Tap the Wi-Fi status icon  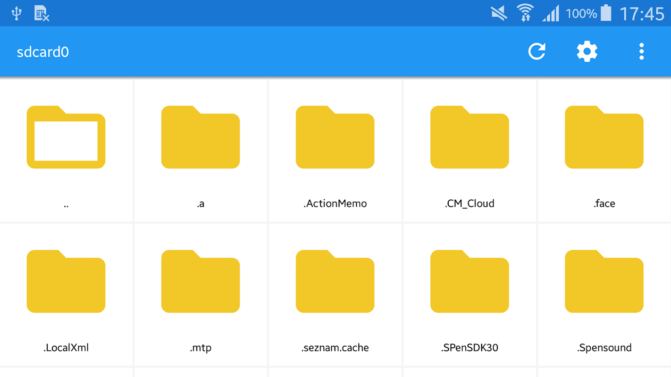525,13
